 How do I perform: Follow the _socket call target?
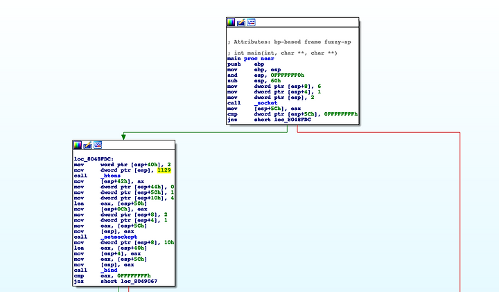[265, 103]
